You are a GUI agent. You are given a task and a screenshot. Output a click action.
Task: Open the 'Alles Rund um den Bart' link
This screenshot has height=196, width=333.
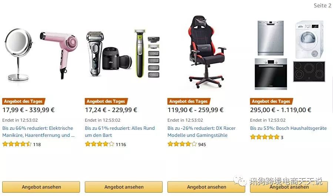pos(120,132)
